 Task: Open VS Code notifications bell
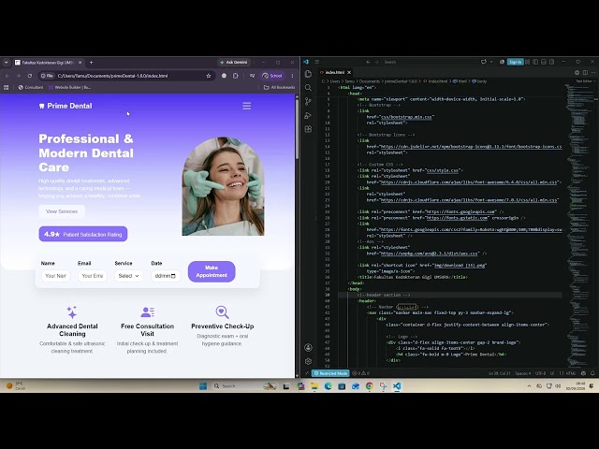click(x=592, y=373)
